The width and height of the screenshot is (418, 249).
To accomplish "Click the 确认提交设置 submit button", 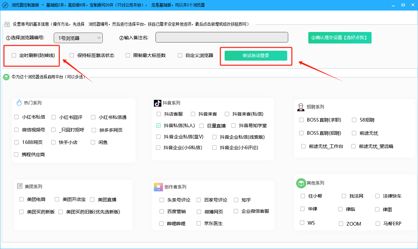I will (x=340, y=38).
